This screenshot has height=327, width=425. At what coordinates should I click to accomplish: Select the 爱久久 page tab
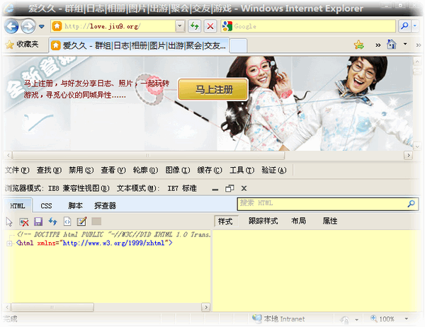point(140,45)
